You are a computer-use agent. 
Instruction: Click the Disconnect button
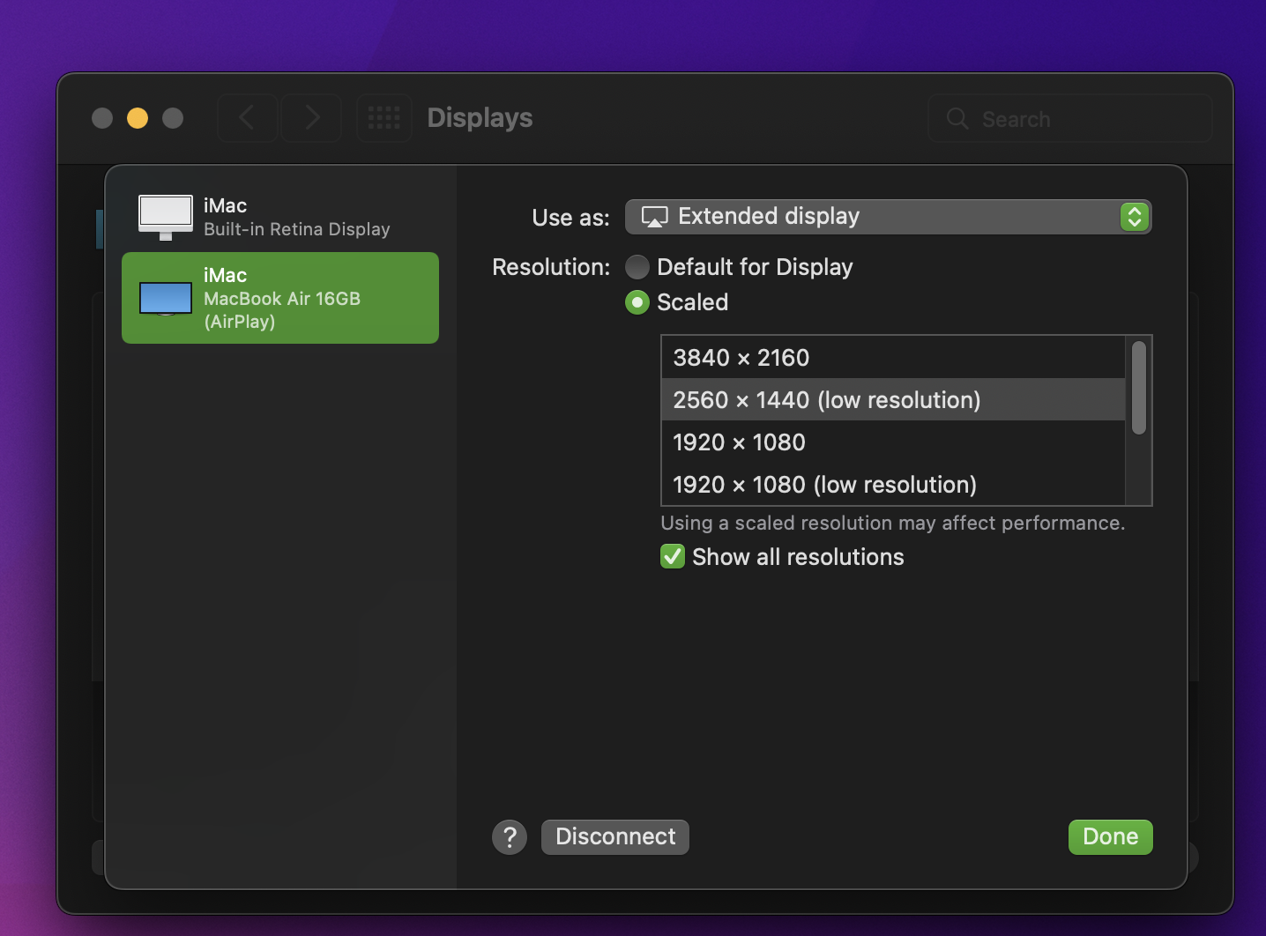614,836
